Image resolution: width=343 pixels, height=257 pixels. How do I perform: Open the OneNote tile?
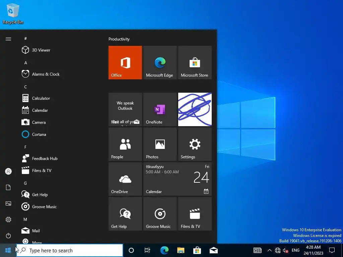click(x=160, y=109)
